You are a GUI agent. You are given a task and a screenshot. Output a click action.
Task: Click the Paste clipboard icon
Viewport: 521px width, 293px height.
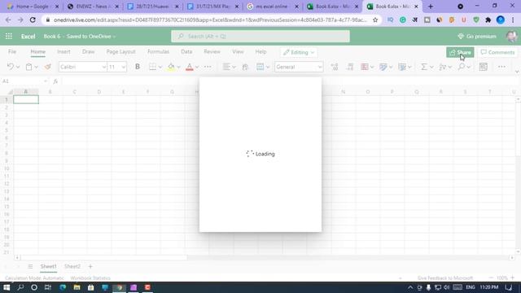pos(29,67)
